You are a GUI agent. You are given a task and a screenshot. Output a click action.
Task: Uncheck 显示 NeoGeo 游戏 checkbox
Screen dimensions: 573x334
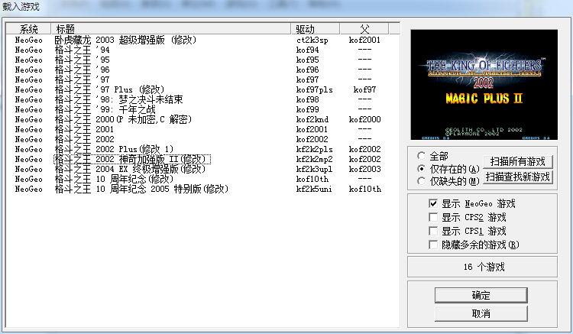pos(433,204)
